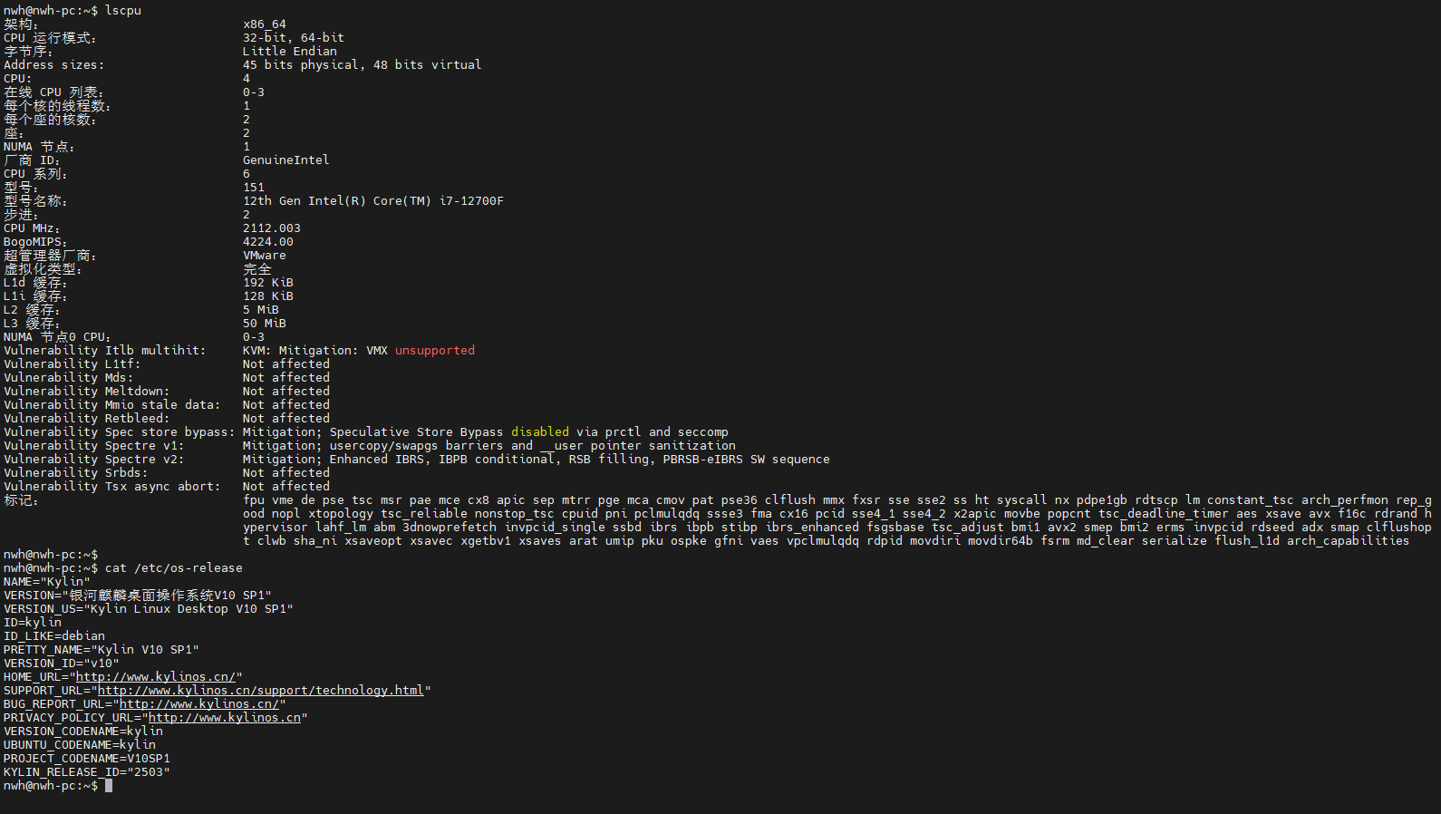Click the "2112.003" CPU MHz value

271,228
